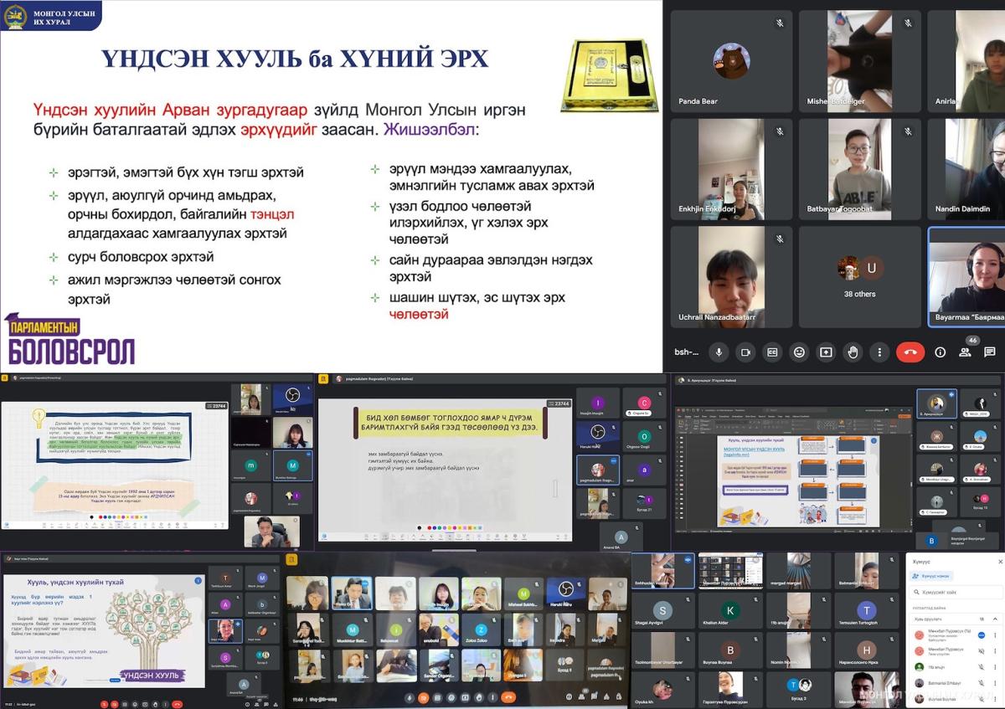Mute the microphone in the meeting toolbar
Screen dimensions: 1005x709
719,352
